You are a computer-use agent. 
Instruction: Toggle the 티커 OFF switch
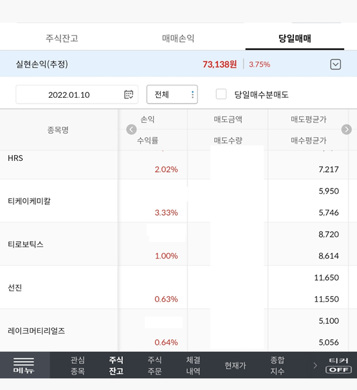coord(338,365)
